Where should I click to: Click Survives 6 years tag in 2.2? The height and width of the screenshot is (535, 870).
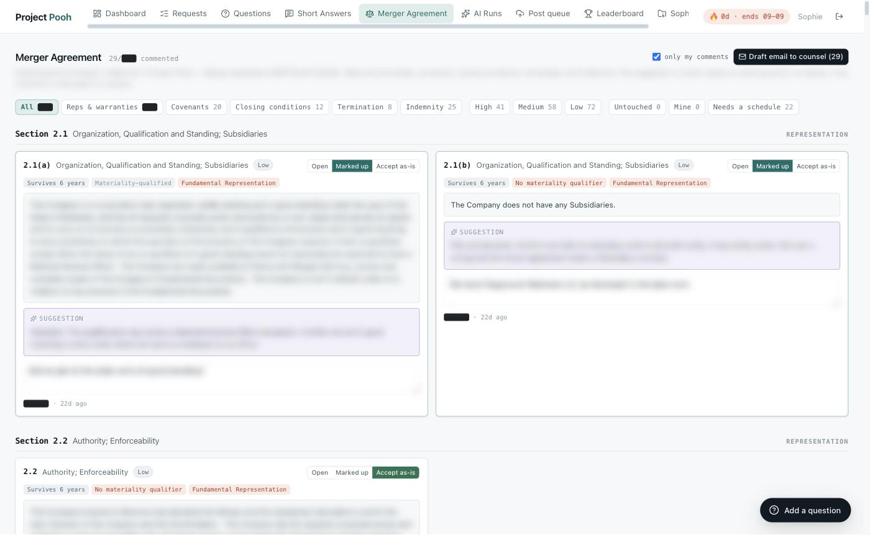tap(56, 490)
